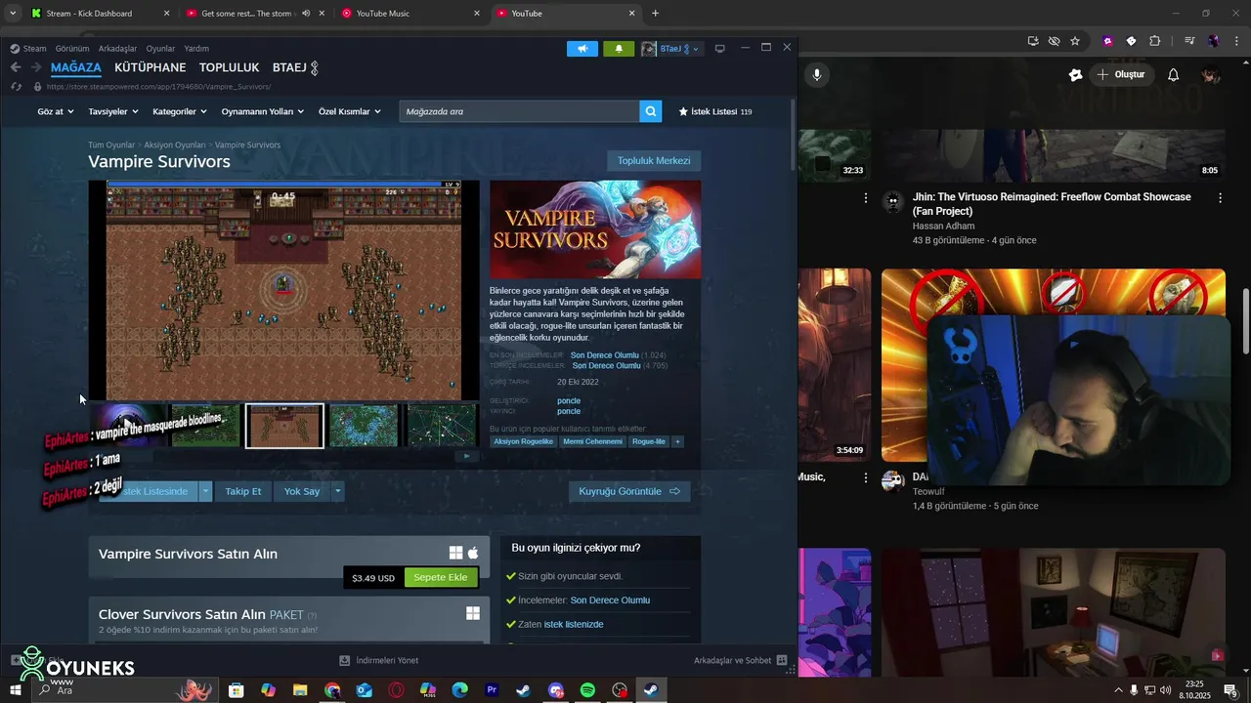The width and height of the screenshot is (1251, 703).
Task: Expand Özel Kısımlar dropdown
Action: (350, 111)
